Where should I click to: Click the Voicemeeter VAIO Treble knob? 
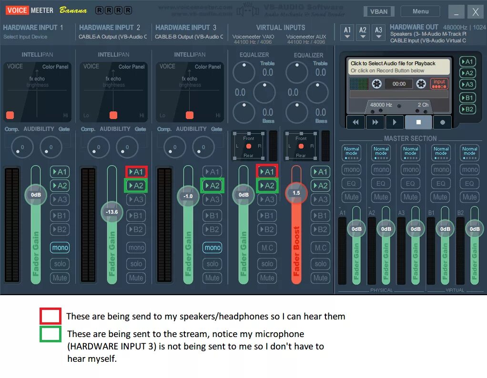pos(244,72)
